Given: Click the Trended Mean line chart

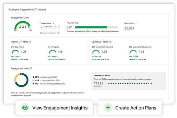Looking at the screenshot, I should pyautogui.click(x=51, y=28).
